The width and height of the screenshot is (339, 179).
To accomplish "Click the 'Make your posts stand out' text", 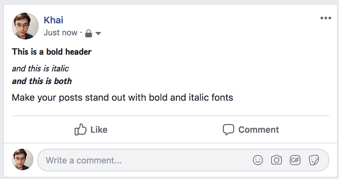I will point(122,97).
